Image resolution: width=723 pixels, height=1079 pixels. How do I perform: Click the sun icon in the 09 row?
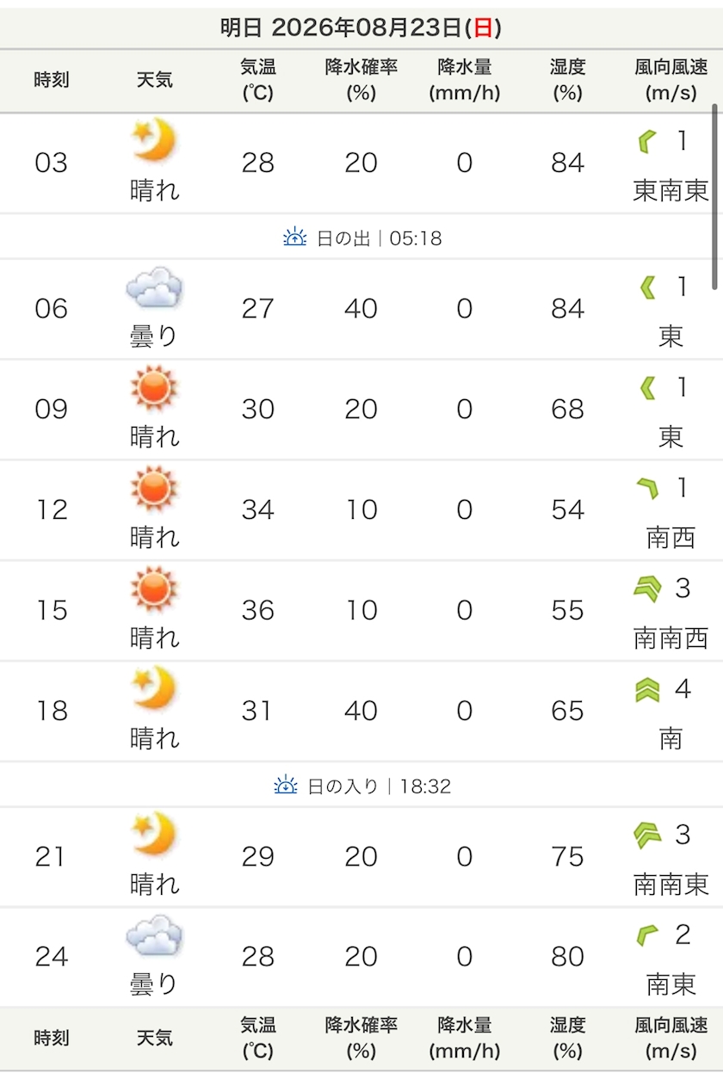click(x=154, y=387)
